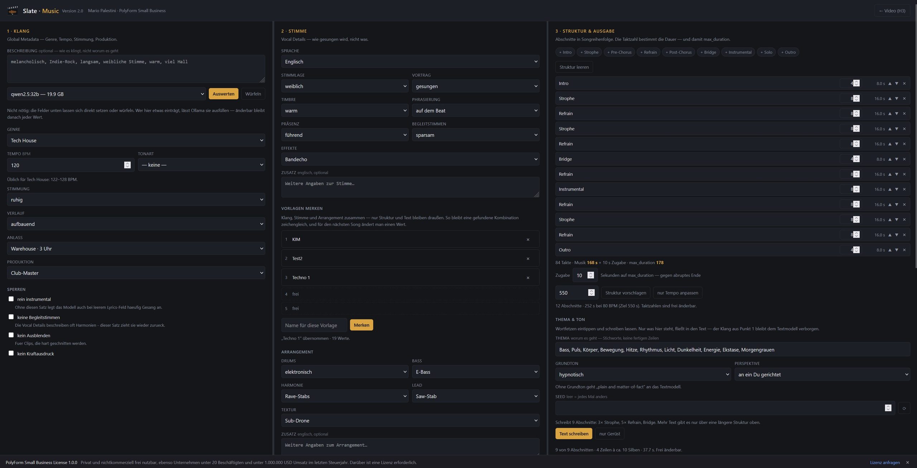Move the Instrumental section up
The width and height of the screenshot is (917, 468).
[890, 189]
